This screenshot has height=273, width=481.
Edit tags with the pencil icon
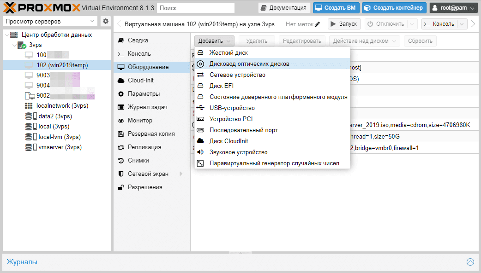pyautogui.click(x=317, y=24)
